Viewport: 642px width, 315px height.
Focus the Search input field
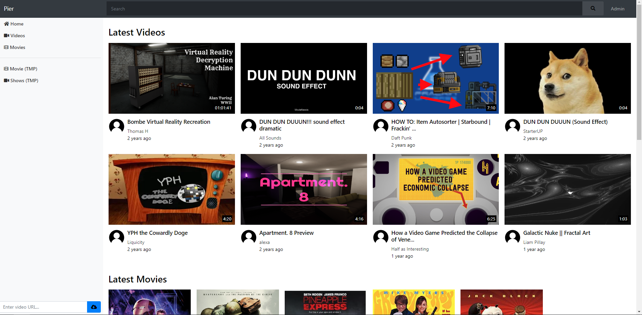(344, 9)
